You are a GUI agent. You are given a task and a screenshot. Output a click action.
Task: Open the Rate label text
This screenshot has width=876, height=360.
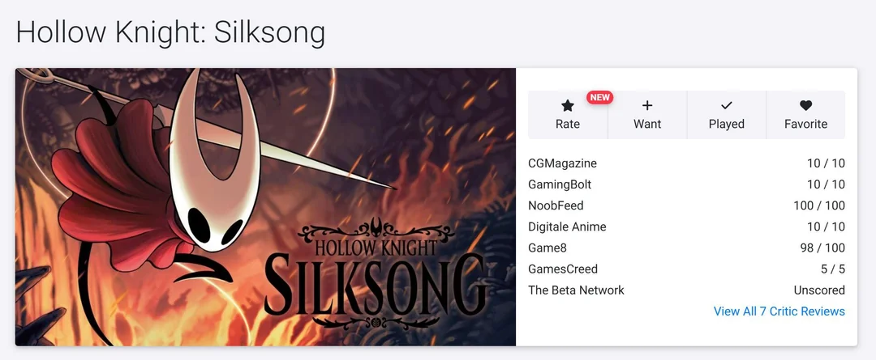tap(568, 125)
